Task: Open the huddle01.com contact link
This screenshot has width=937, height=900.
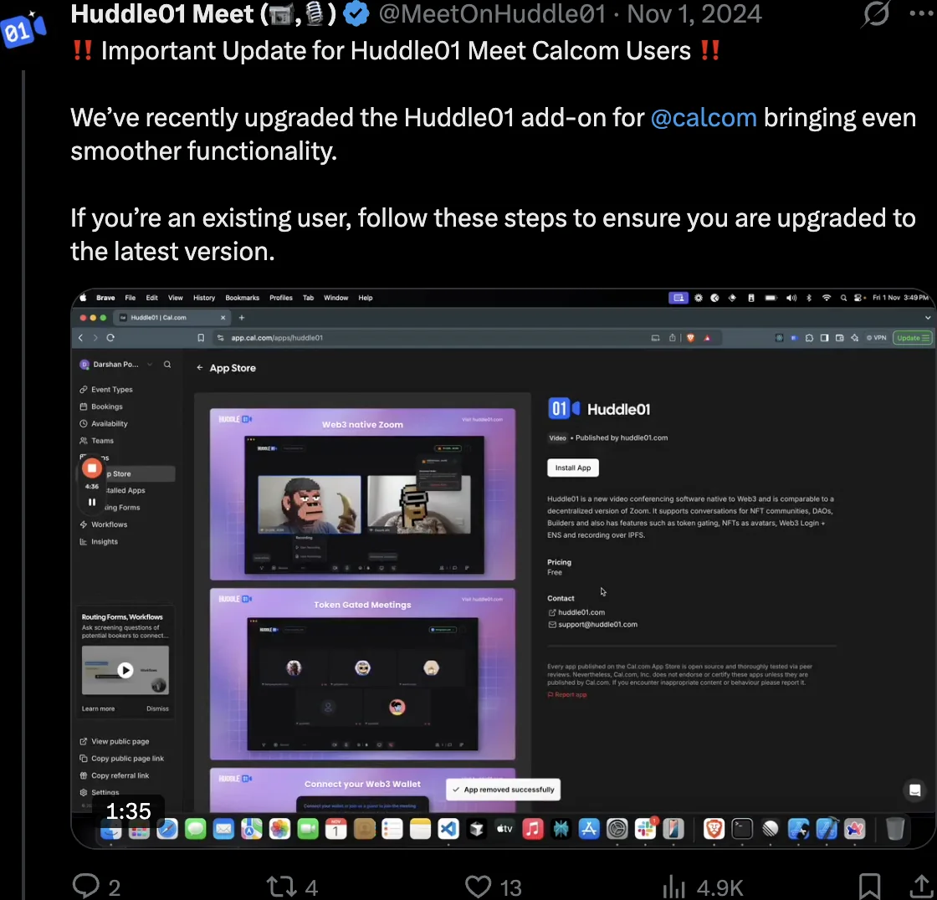Action: [x=581, y=612]
